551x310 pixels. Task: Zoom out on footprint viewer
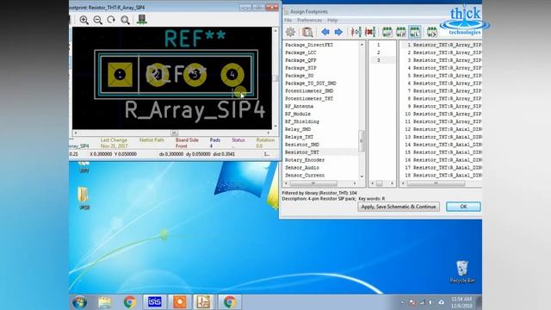point(97,20)
